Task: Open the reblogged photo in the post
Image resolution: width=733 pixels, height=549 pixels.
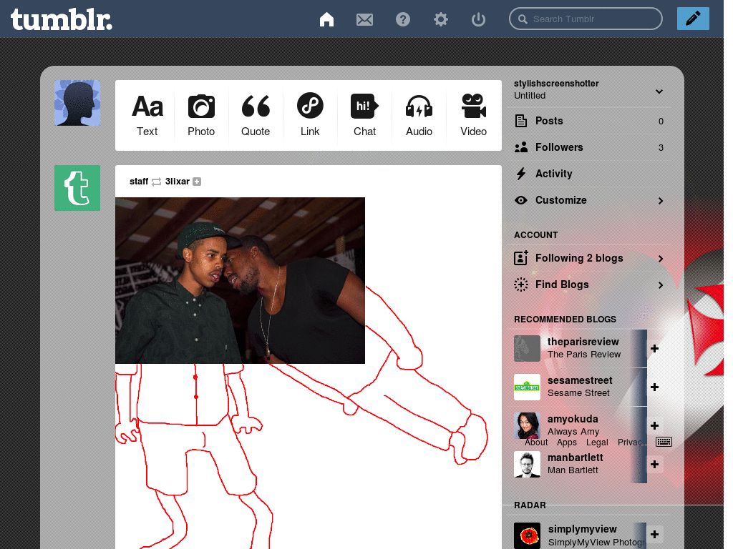Action: coord(240,280)
